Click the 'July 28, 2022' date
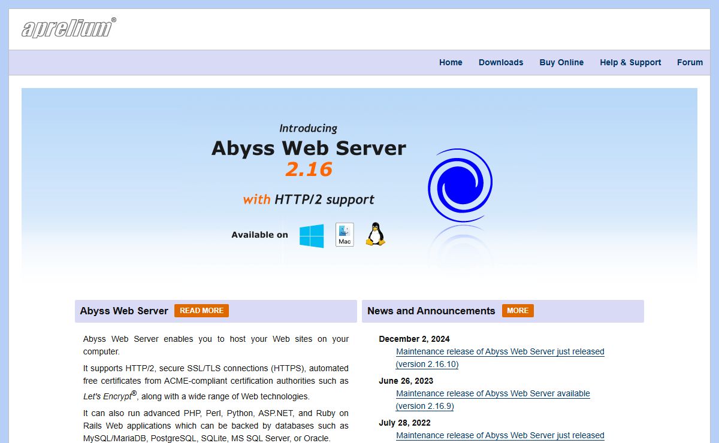The width and height of the screenshot is (719, 443). [404, 423]
